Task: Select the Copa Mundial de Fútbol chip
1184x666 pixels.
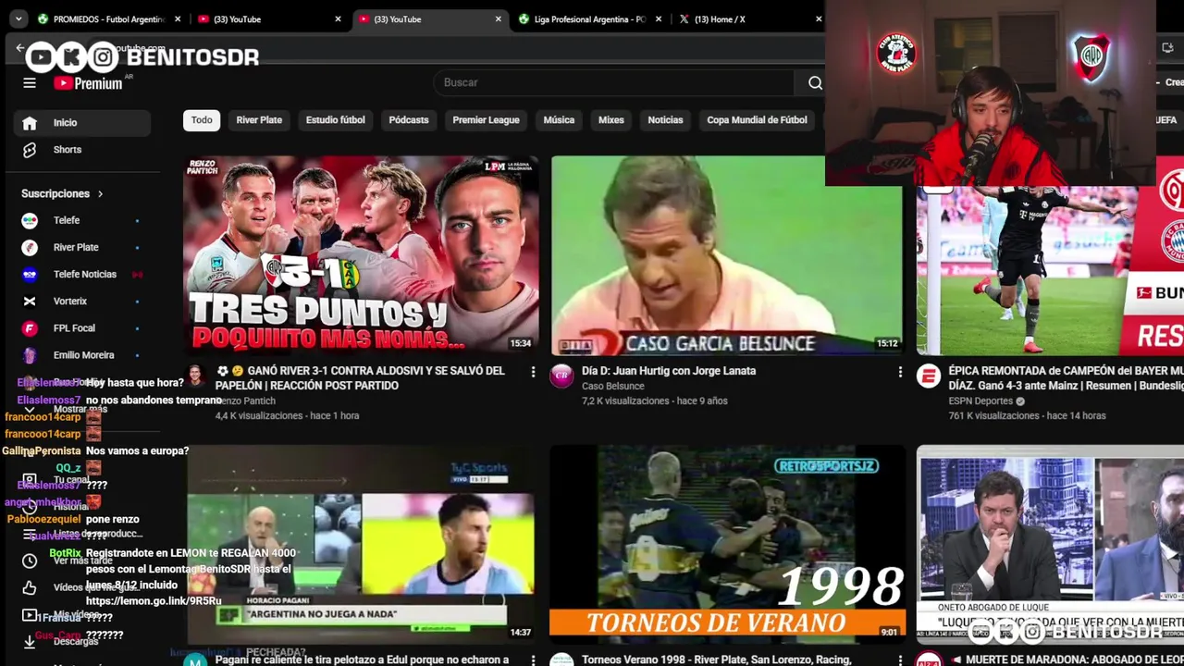Action: 757,120
